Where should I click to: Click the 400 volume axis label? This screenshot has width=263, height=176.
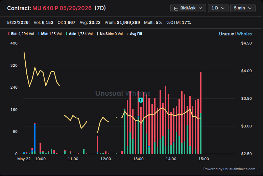(x=14, y=43)
